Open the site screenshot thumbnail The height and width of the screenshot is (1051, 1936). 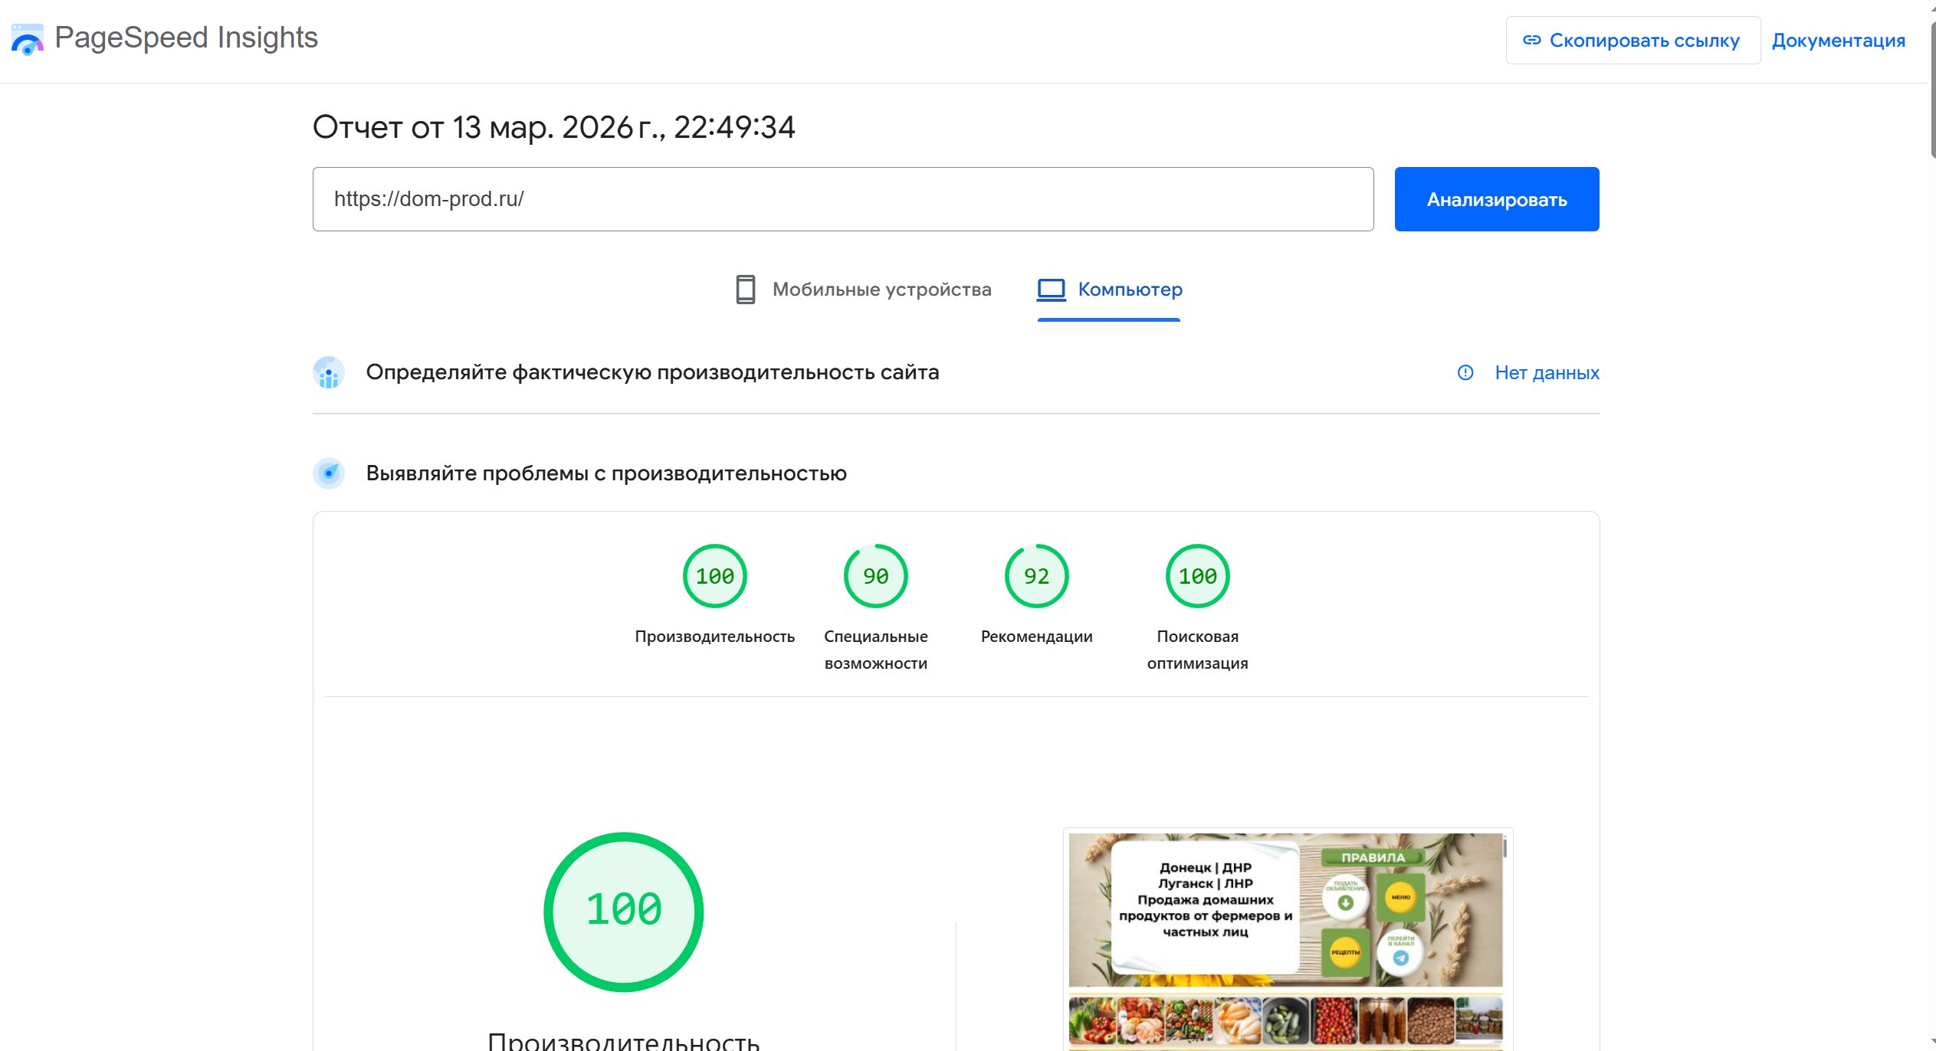click(1288, 941)
